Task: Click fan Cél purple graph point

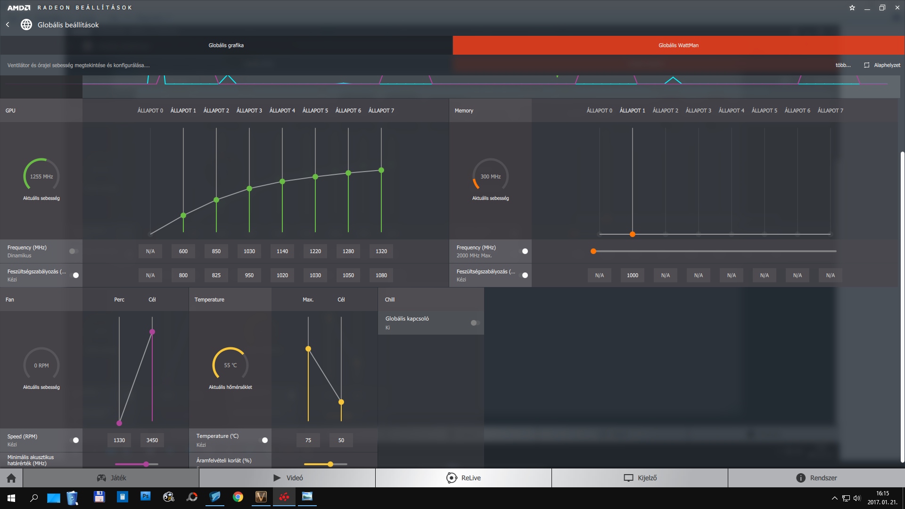Action: (x=152, y=332)
